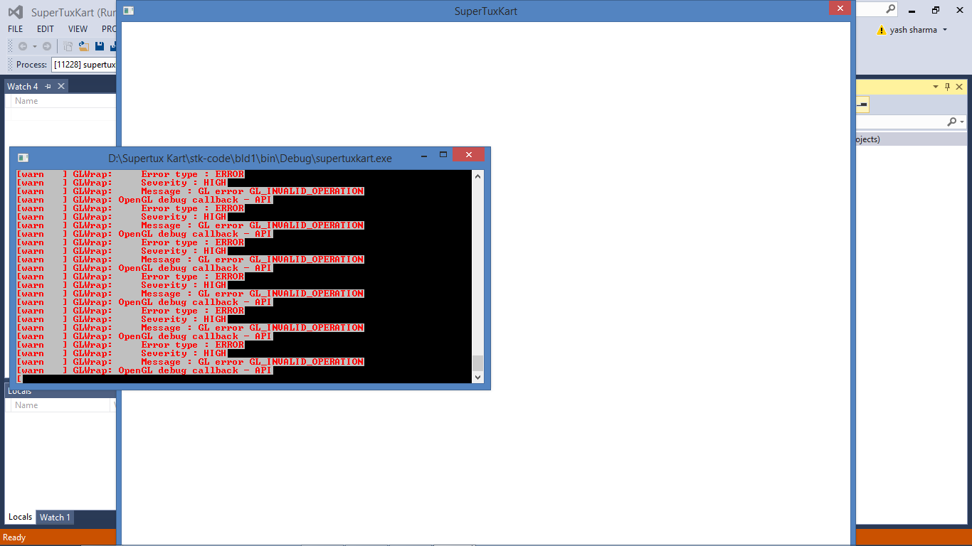The image size is (972, 546).
Task: Click the yellow account warning icon
Action: pos(882,30)
